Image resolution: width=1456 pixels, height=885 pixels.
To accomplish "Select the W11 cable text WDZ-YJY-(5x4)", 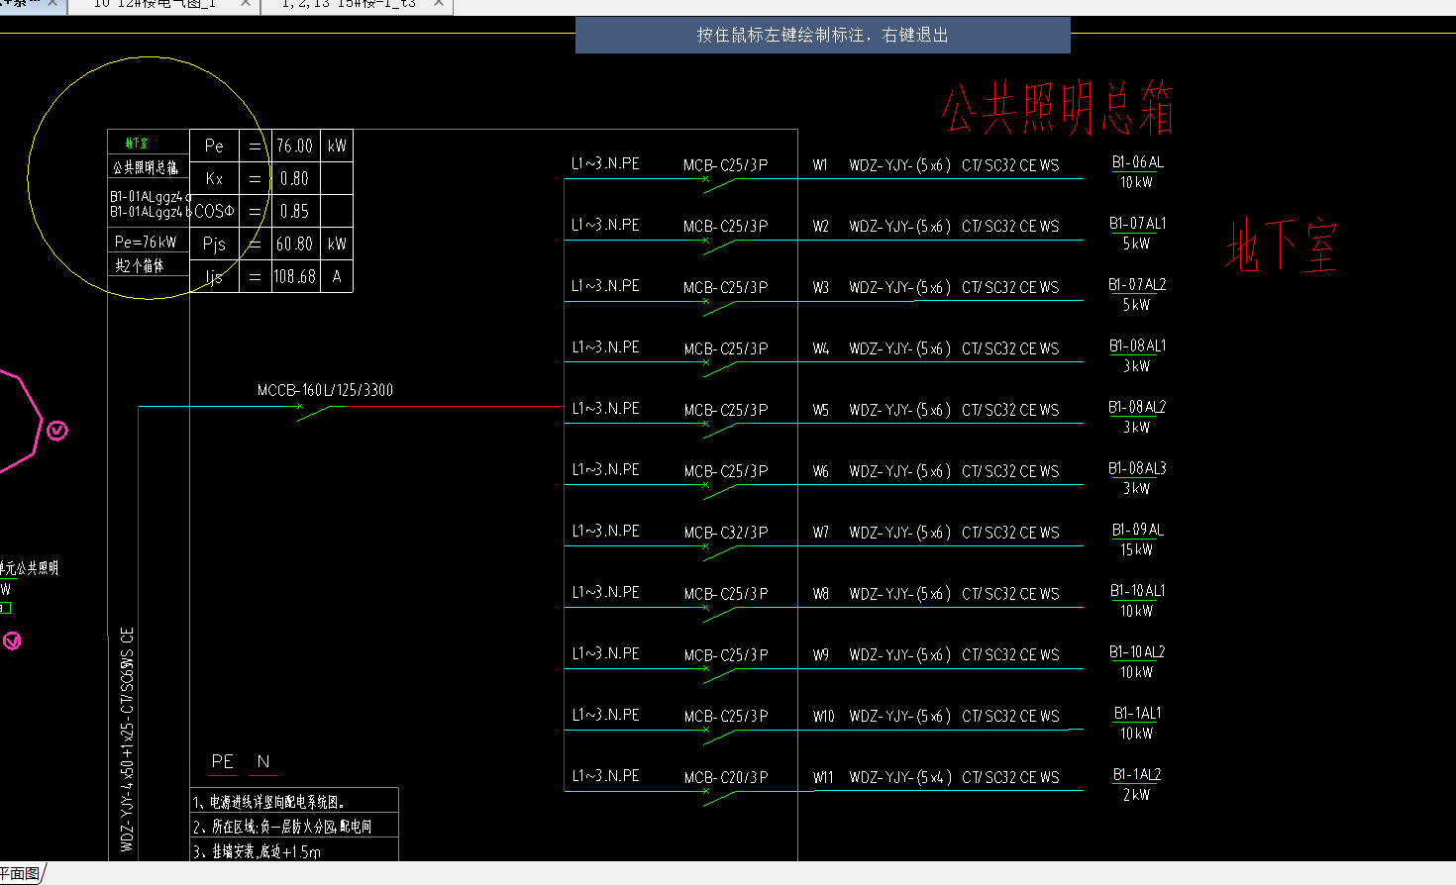I will 900,777.
